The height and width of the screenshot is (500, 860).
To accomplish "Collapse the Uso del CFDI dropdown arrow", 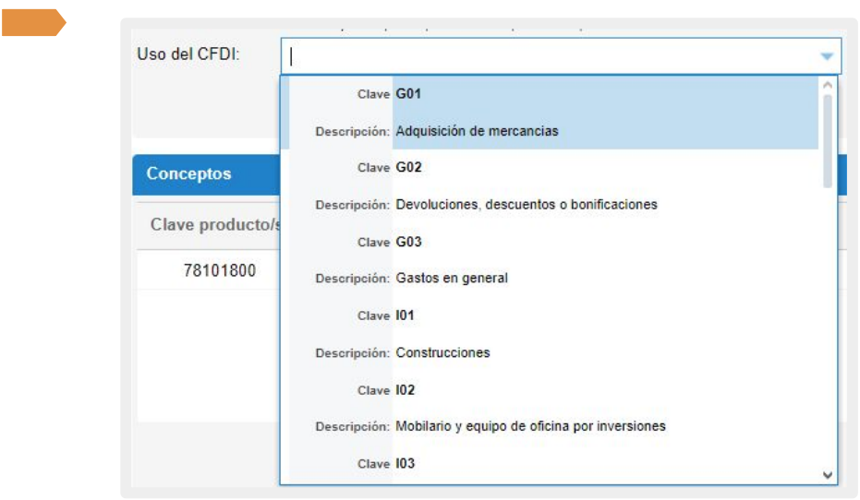I will click(x=827, y=56).
